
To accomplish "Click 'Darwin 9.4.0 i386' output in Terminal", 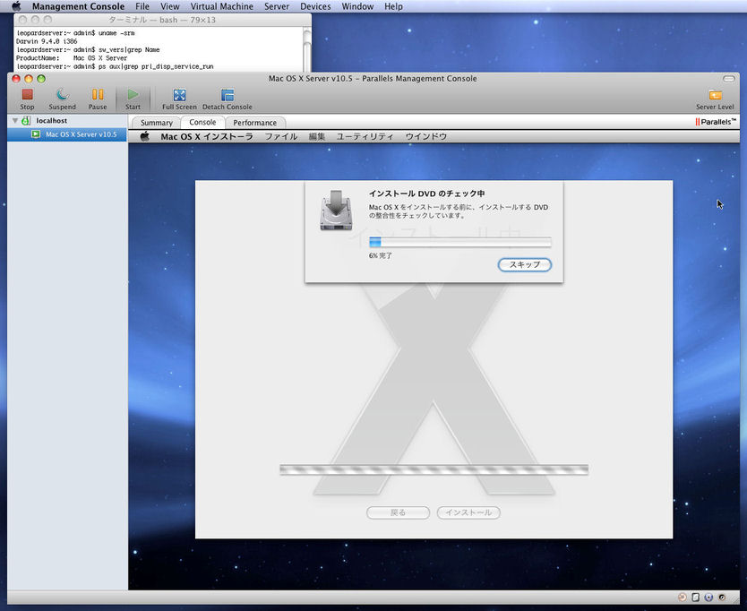I will 47,41.
